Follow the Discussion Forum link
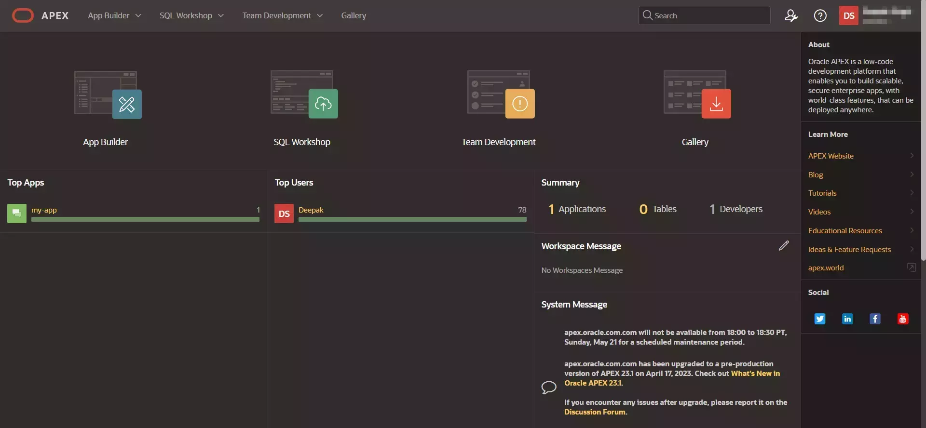The image size is (926, 428). click(595, 412)
